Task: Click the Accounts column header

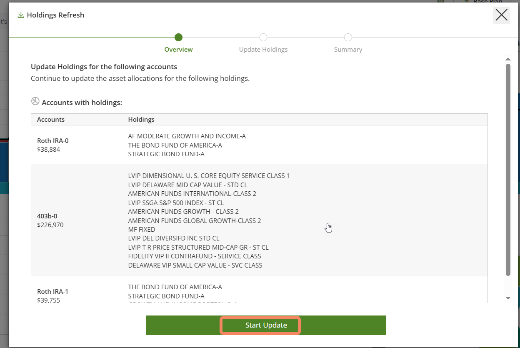Action: tap(51, 119)
